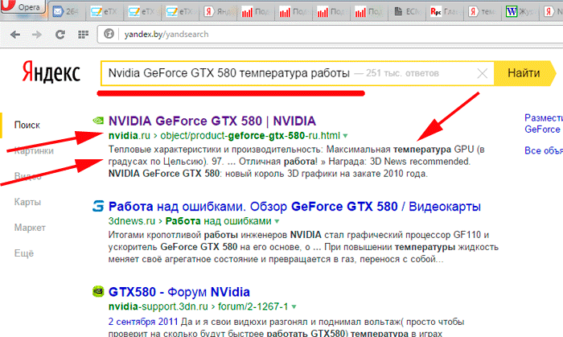Click the NVIDIA favicon beside first result
This screenshot has width=563, height=337.
coord(98,121)
